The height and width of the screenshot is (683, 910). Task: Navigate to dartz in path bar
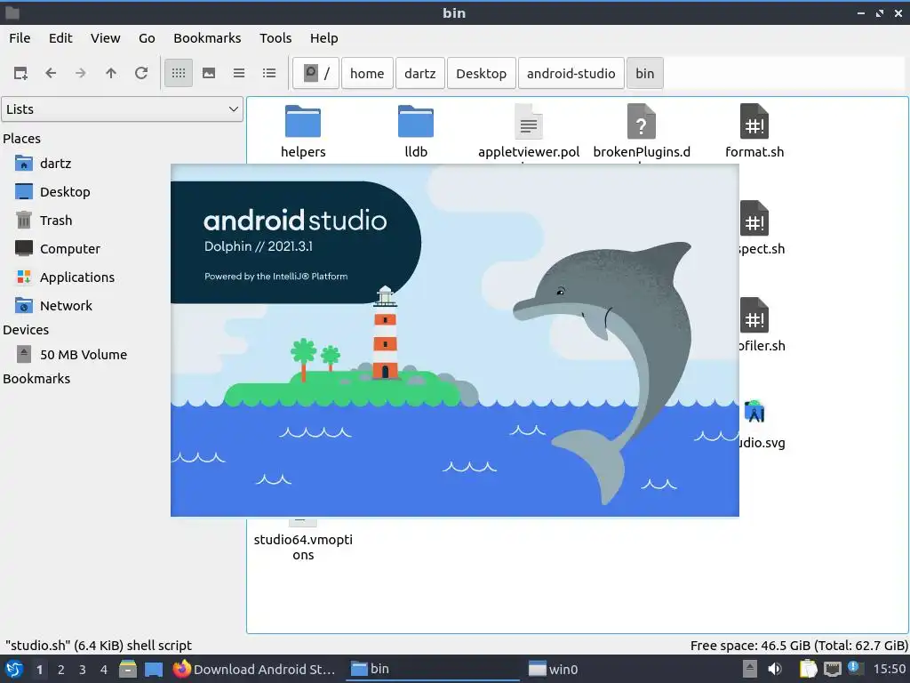tap(420, 73)
